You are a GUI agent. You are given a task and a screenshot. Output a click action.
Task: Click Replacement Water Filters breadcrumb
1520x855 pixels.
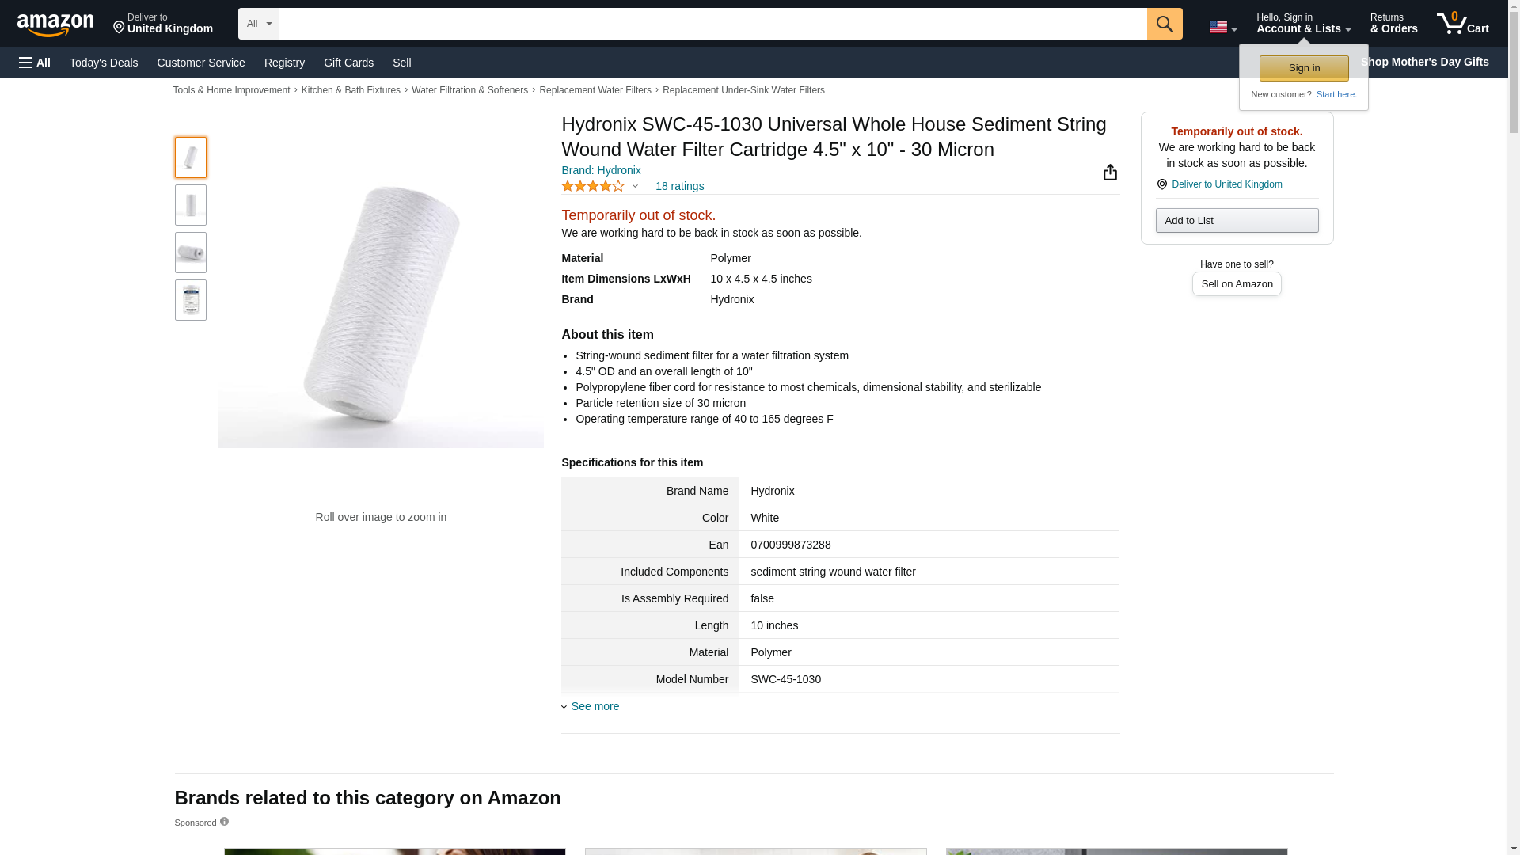595,90
